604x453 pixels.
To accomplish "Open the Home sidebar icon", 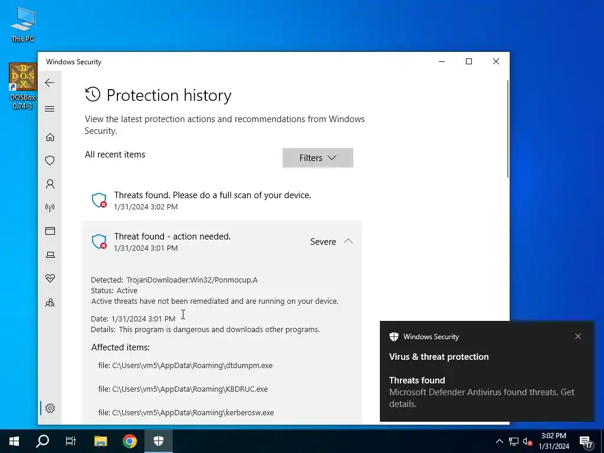I will 50,137.
